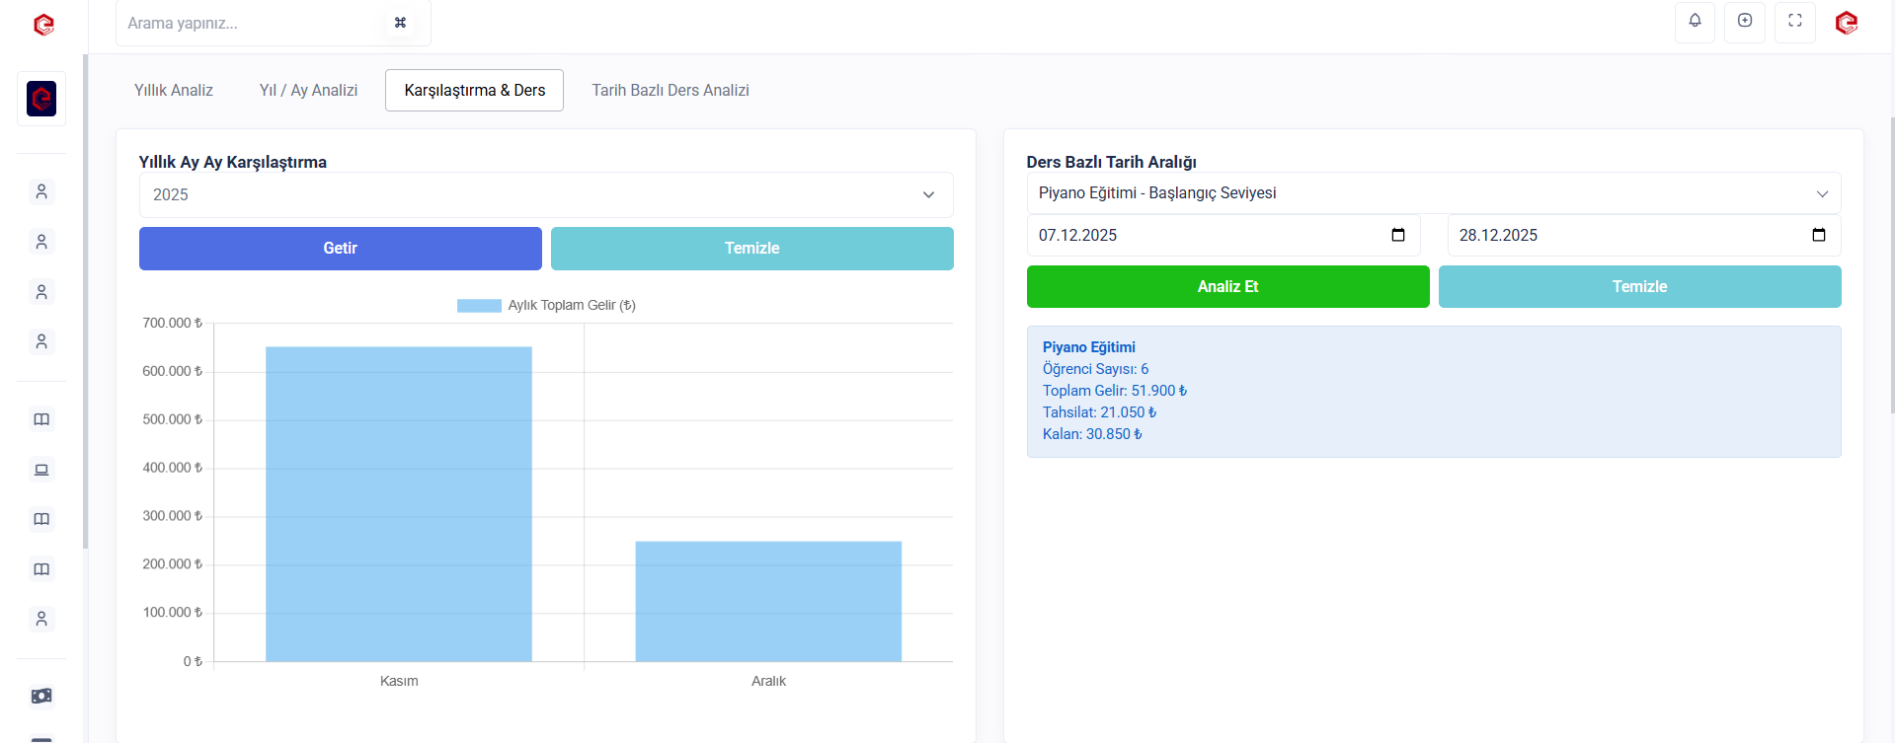The image size is (1895, 743).
Task: Open calendar picker for end date 28.12.2025
Action: click(x=1818, y=235)
